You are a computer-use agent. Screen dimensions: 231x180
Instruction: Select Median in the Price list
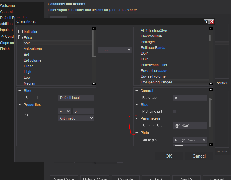tap(30, 83)
